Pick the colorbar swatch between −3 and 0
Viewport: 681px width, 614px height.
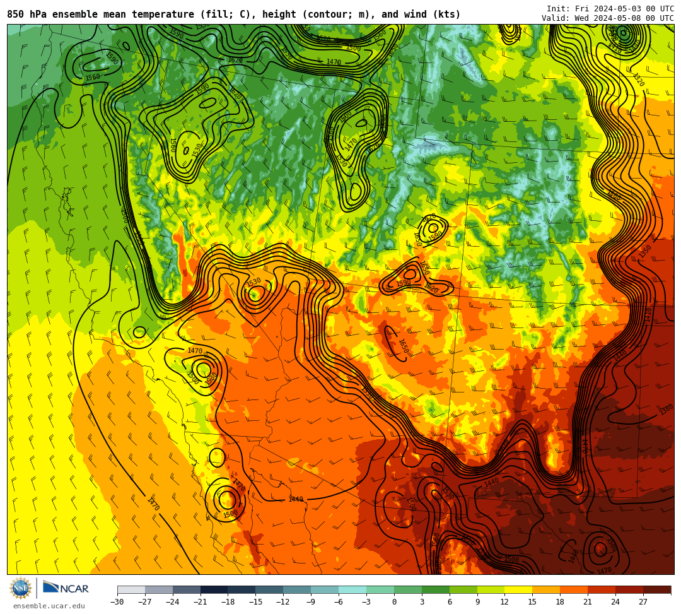[x=380, y=590]
